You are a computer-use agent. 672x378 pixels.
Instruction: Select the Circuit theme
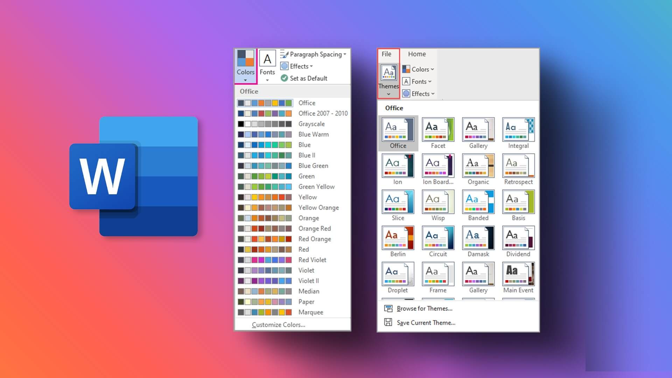[437, 240]
